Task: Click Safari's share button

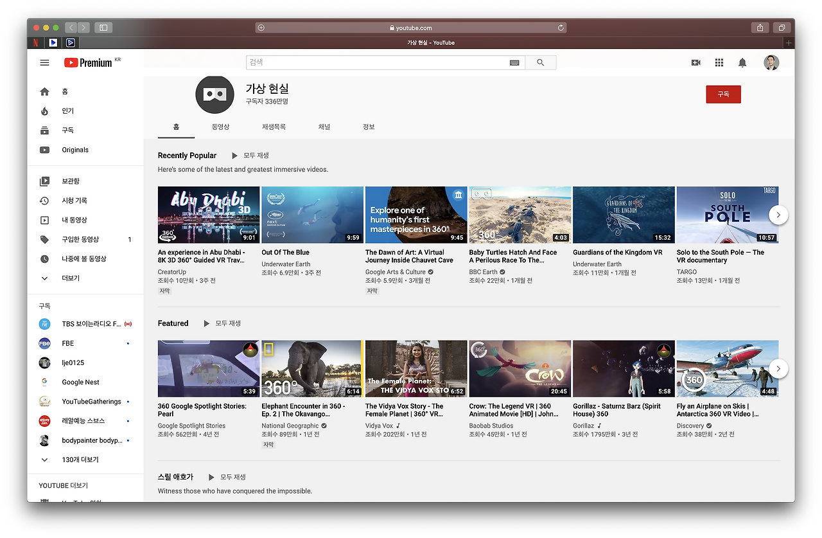Action: tap(760, 28)
